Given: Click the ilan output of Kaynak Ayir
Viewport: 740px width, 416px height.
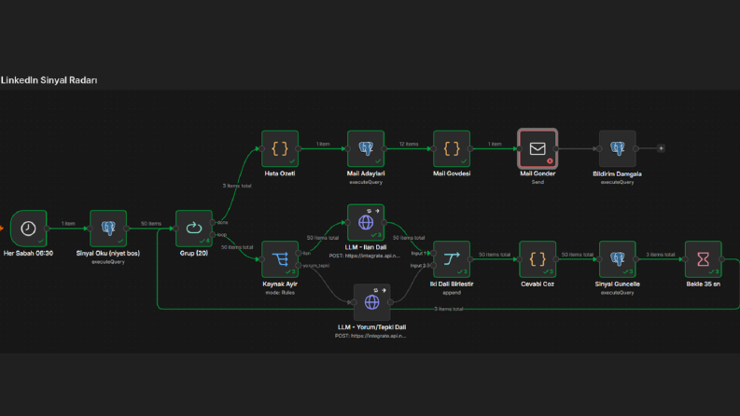Looking at the screenshot, I should (299, 254).
